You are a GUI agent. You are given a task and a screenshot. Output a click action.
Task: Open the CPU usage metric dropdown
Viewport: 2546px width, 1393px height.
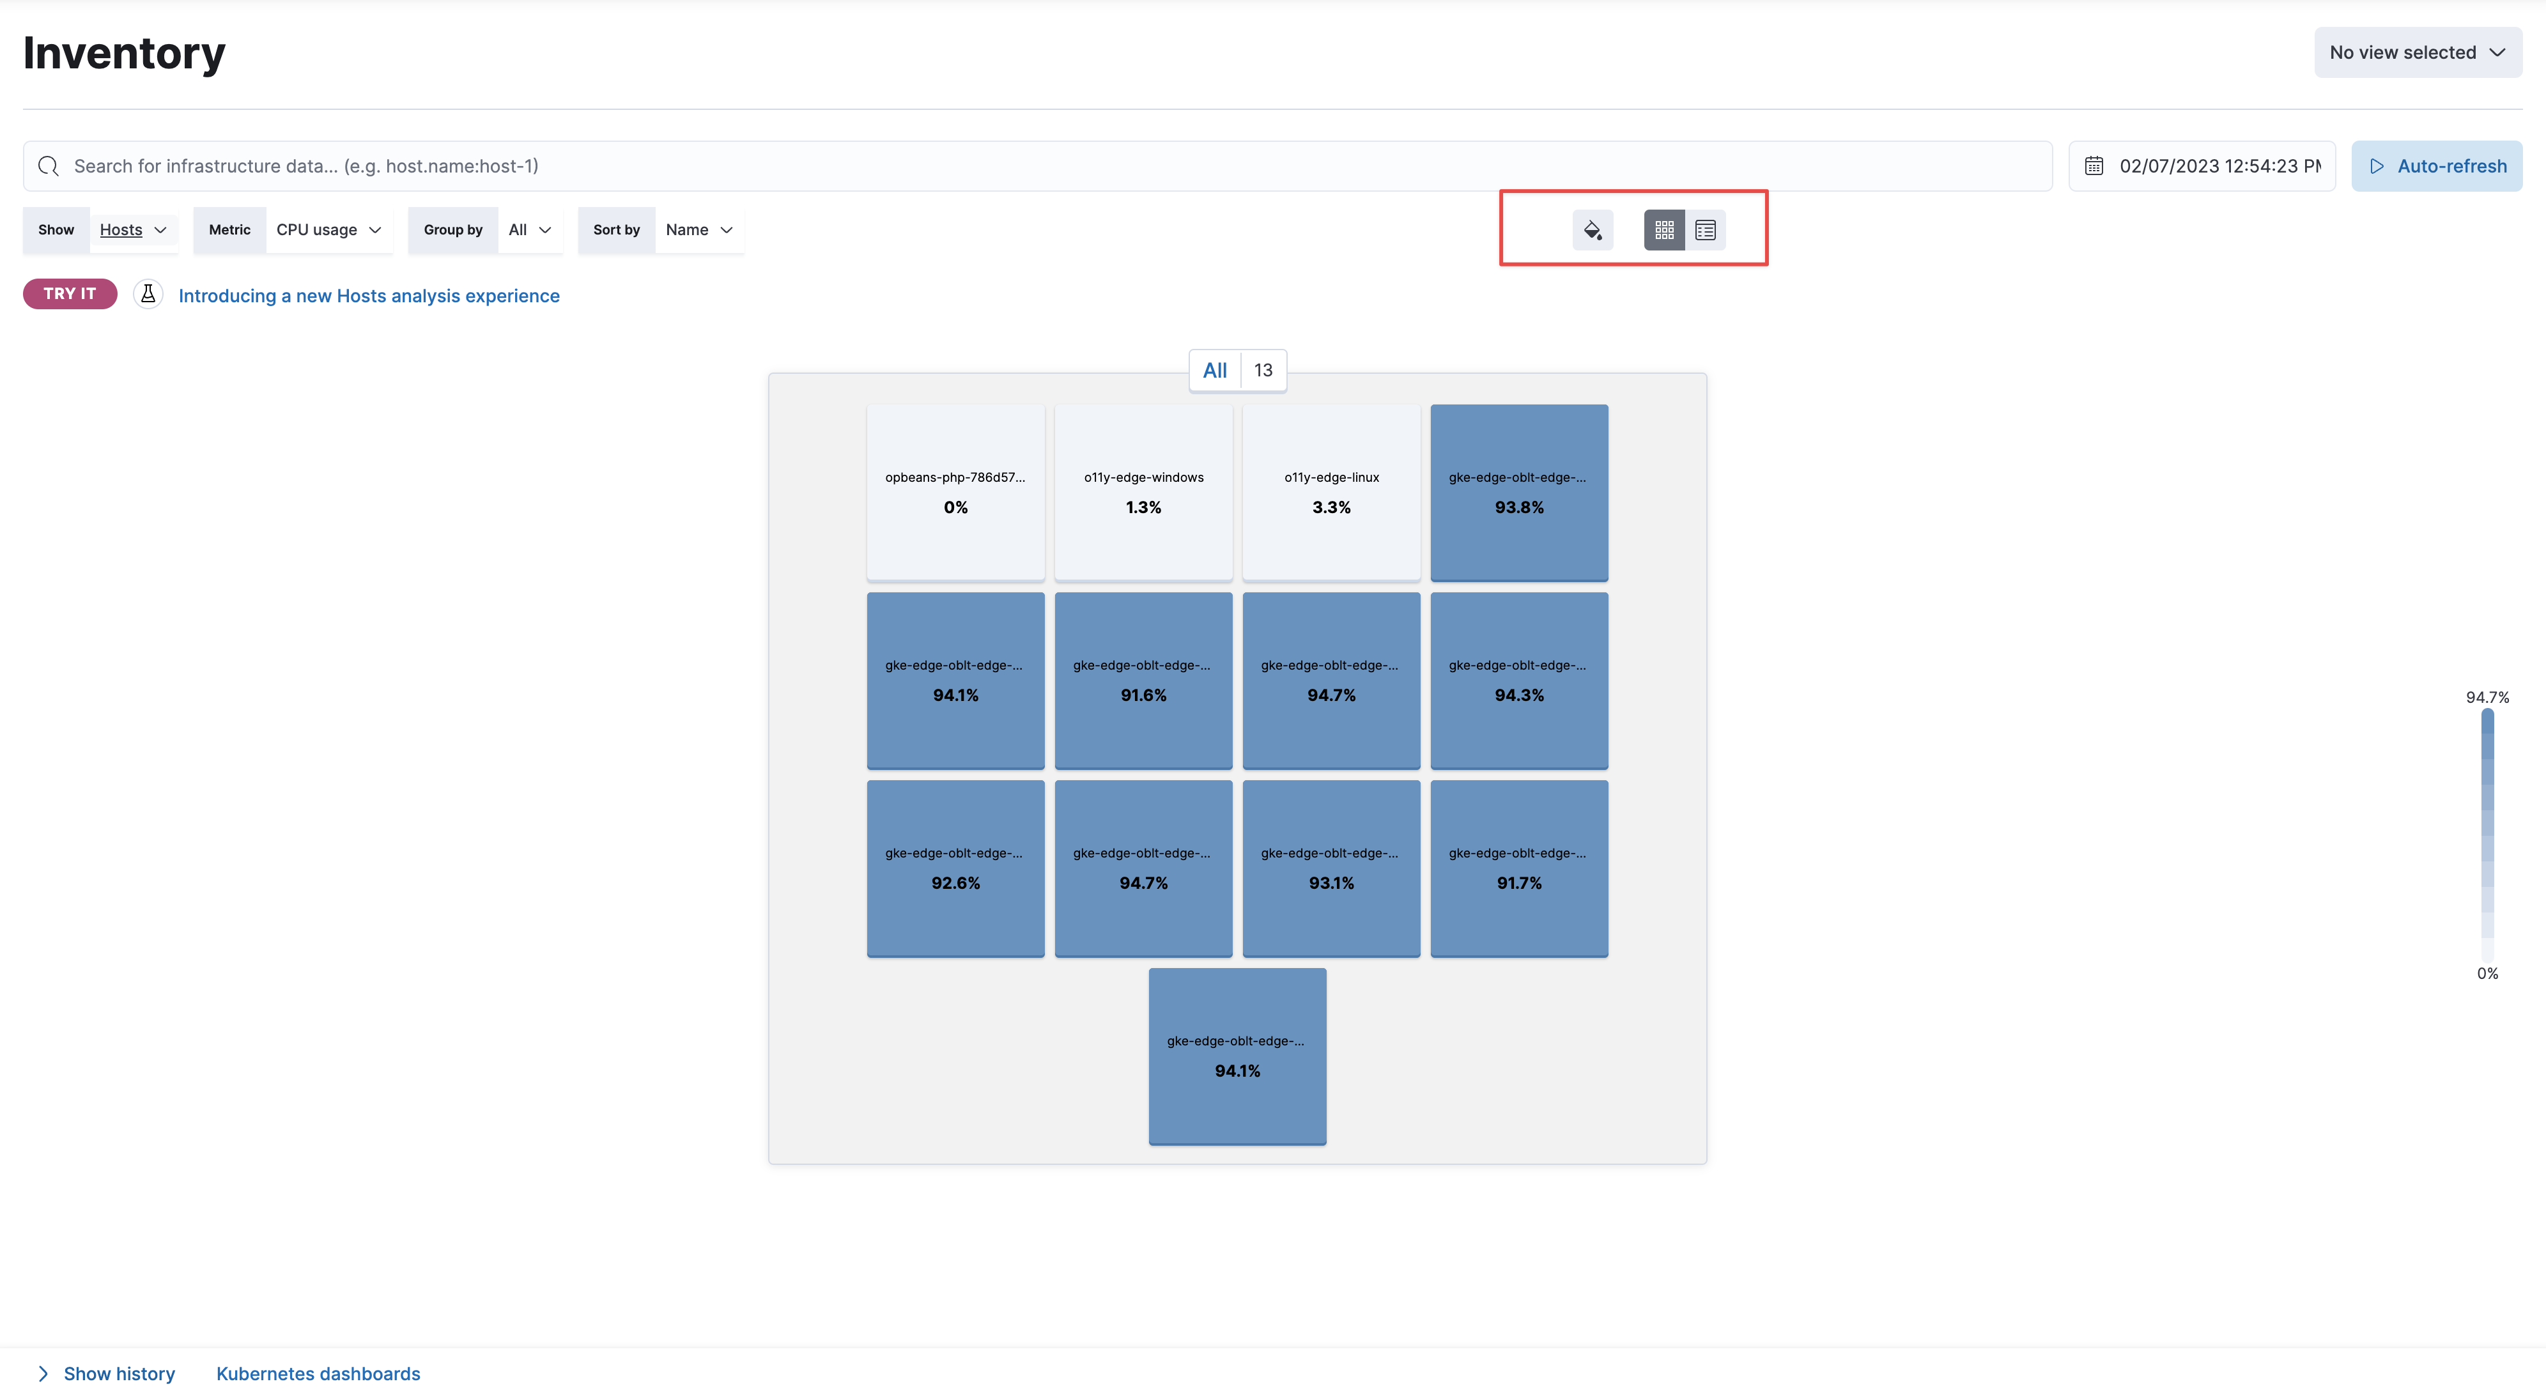point(329,229)
